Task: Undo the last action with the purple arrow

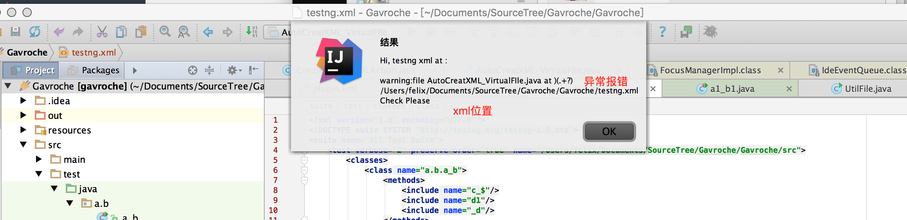Action: click(x=59, y=32)
